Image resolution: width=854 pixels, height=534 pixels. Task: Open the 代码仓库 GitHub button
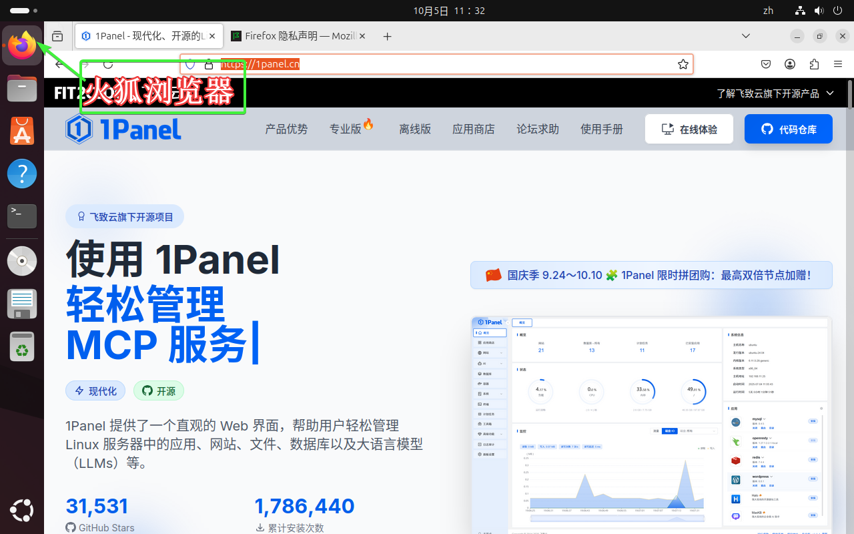pyautogui.click(x=788, y=129)
